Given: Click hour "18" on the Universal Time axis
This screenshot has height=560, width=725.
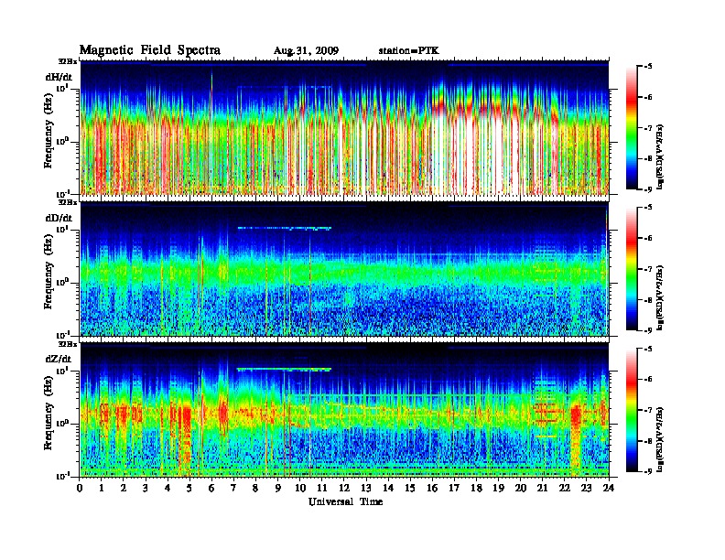Looking at the screenshot, I should coord(476,489).
